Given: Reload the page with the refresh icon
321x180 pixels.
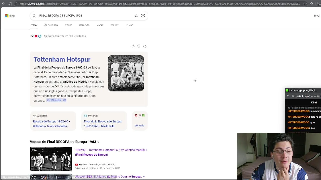Looking at the screenshot, I should (10, 4).
